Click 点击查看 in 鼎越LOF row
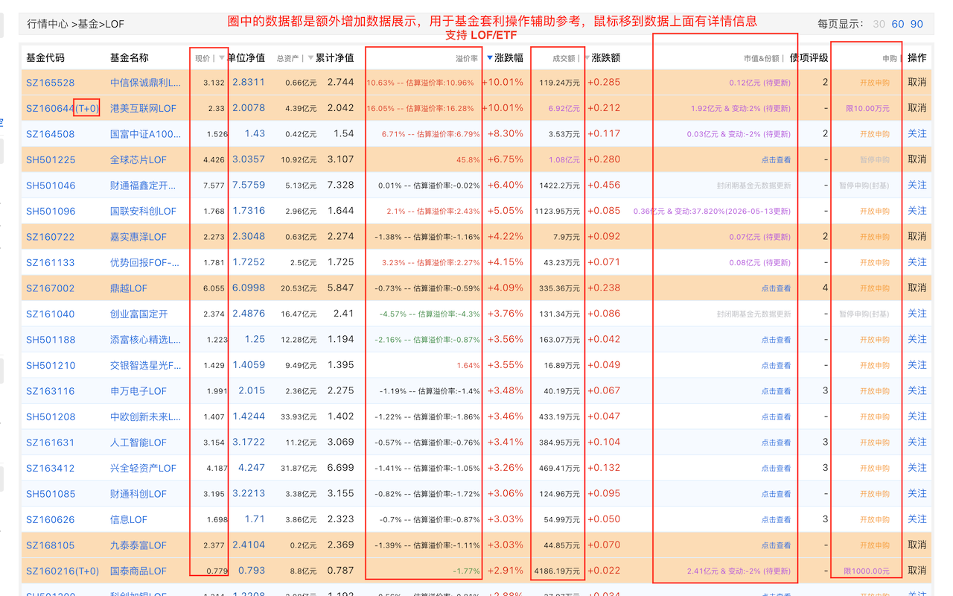953x596 pixels. 776,288
